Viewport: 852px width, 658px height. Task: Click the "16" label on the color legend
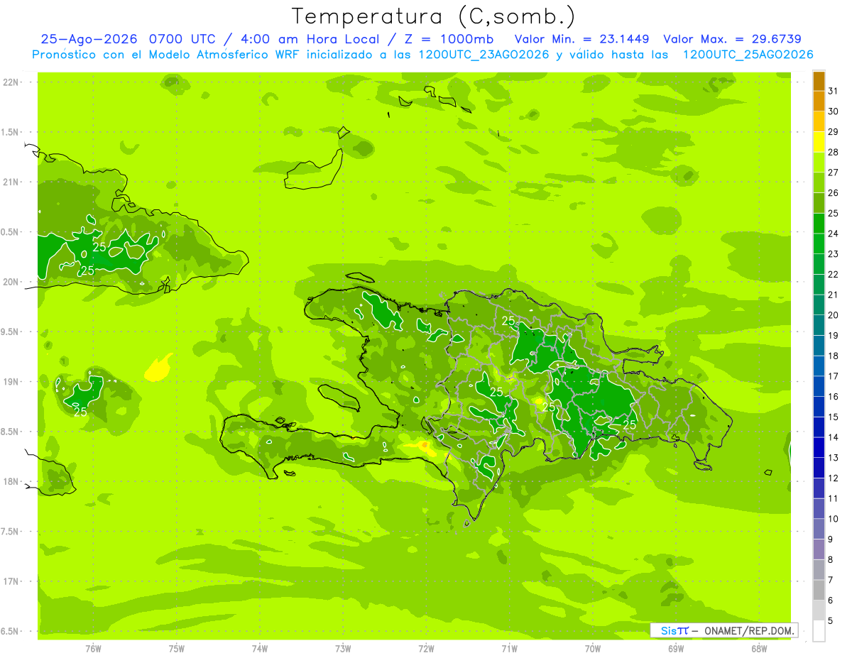pyautogui.click(x=834, y=397)
